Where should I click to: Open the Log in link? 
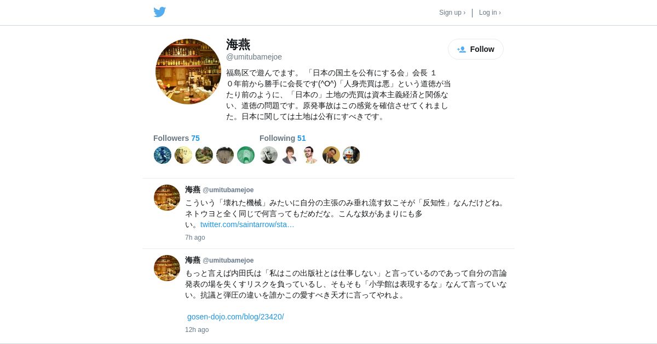pos(490,13)
